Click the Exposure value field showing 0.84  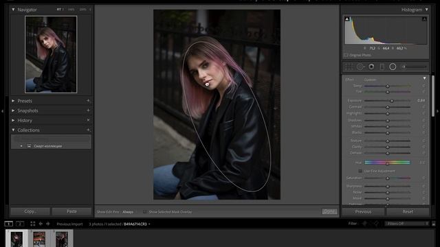421,100
